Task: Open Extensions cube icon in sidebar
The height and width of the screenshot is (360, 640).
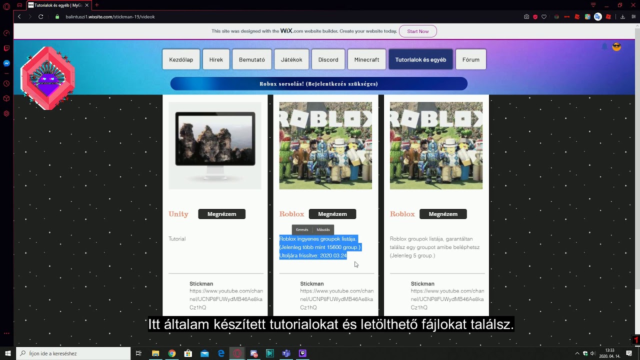Action: pos(6,98)
